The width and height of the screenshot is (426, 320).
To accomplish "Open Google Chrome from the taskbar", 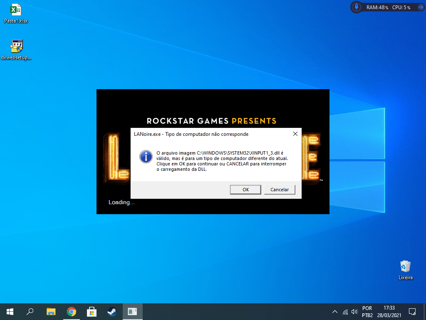I will pos(72,312).
